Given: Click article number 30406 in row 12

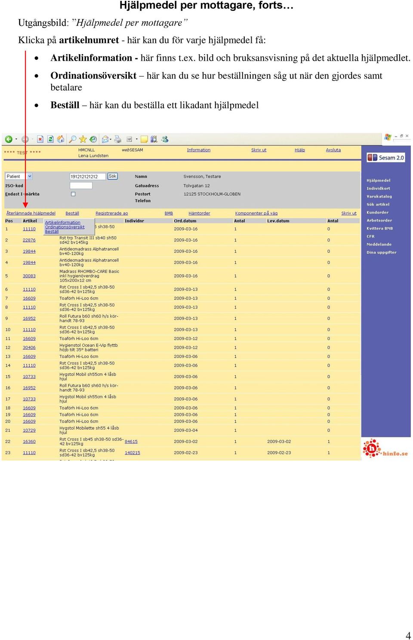Looking at the screenshot, I should point(29,348).
